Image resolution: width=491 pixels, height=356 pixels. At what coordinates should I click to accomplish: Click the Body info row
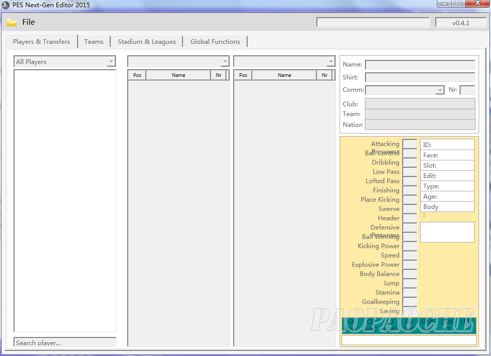(x=447, y=206)
